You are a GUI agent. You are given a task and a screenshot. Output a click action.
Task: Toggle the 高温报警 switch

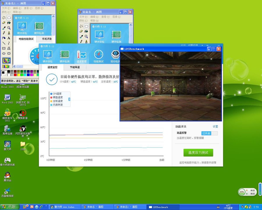coord(209,133)
